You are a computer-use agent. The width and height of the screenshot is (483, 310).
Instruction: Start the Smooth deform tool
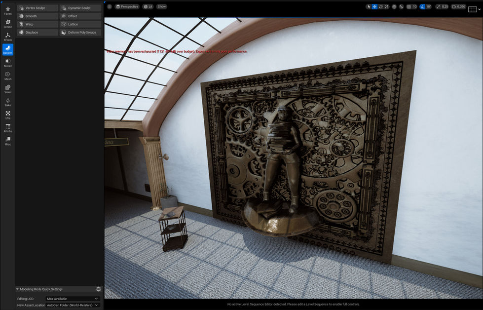coord(37,16)
